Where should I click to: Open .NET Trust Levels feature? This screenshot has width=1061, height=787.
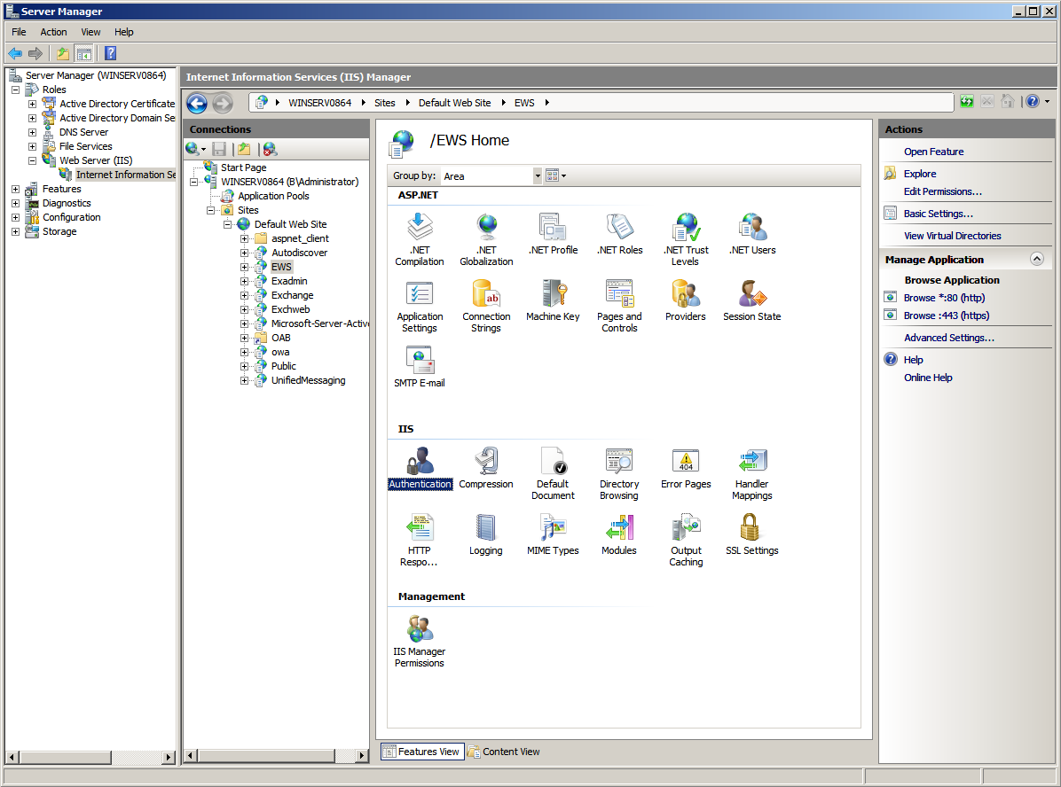point(686,238)
